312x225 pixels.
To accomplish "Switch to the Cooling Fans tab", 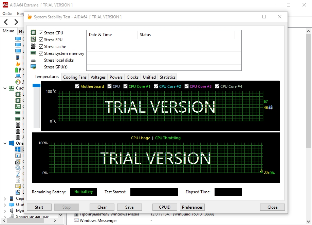I will tap(75, 77).
